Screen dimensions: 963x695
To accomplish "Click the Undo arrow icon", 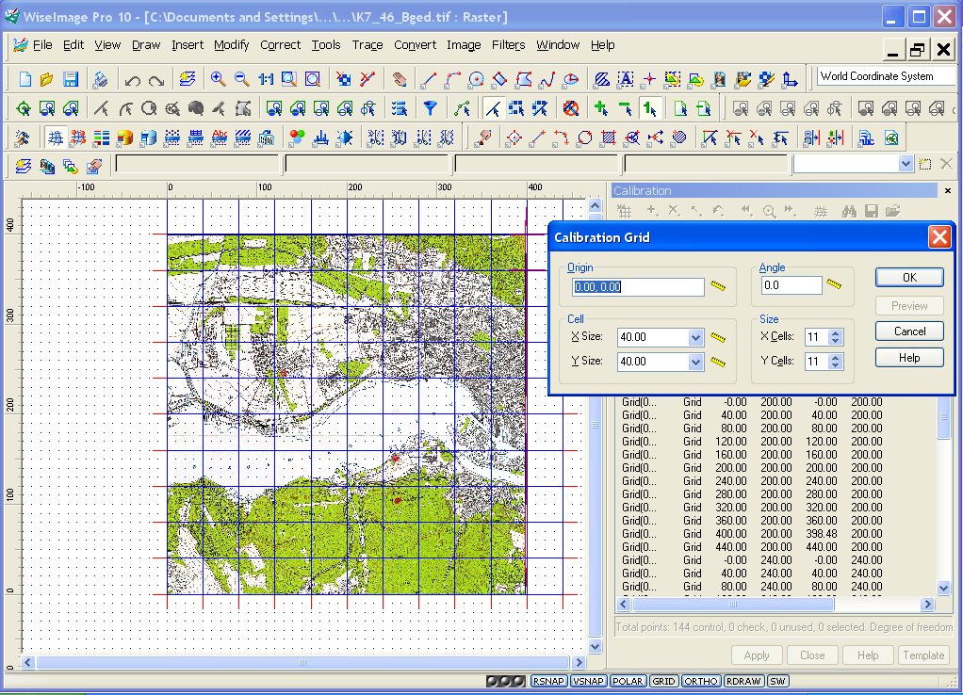I will pos(133,80).
